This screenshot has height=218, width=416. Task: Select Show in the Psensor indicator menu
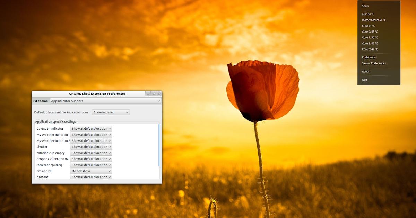(x=365, y=6)
